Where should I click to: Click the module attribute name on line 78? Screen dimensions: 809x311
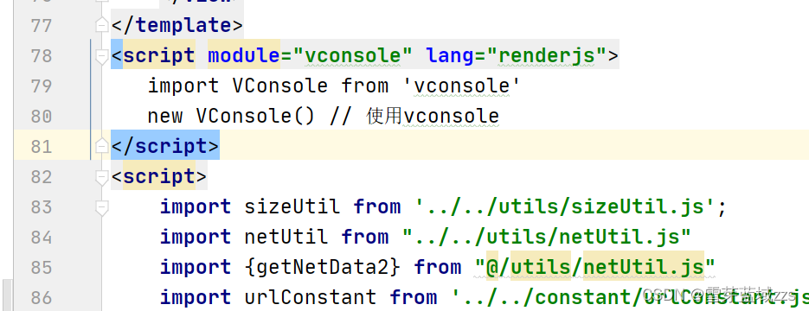click(x=243, y=55)
